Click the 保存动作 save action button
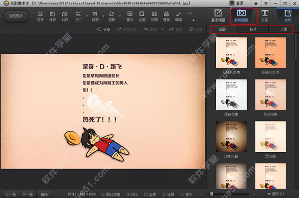The width and height of the screenshot is (299, 198). (127, 29)
